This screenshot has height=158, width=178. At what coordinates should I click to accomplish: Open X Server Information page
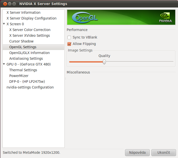coord(23,12)
